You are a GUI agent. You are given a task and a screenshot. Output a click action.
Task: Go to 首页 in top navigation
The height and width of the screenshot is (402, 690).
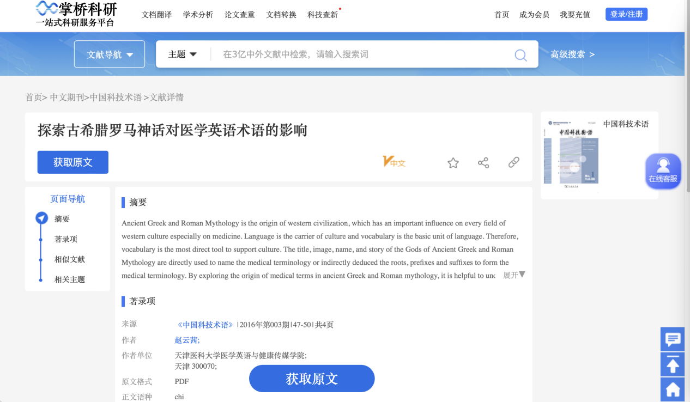[x=502, y=15]
